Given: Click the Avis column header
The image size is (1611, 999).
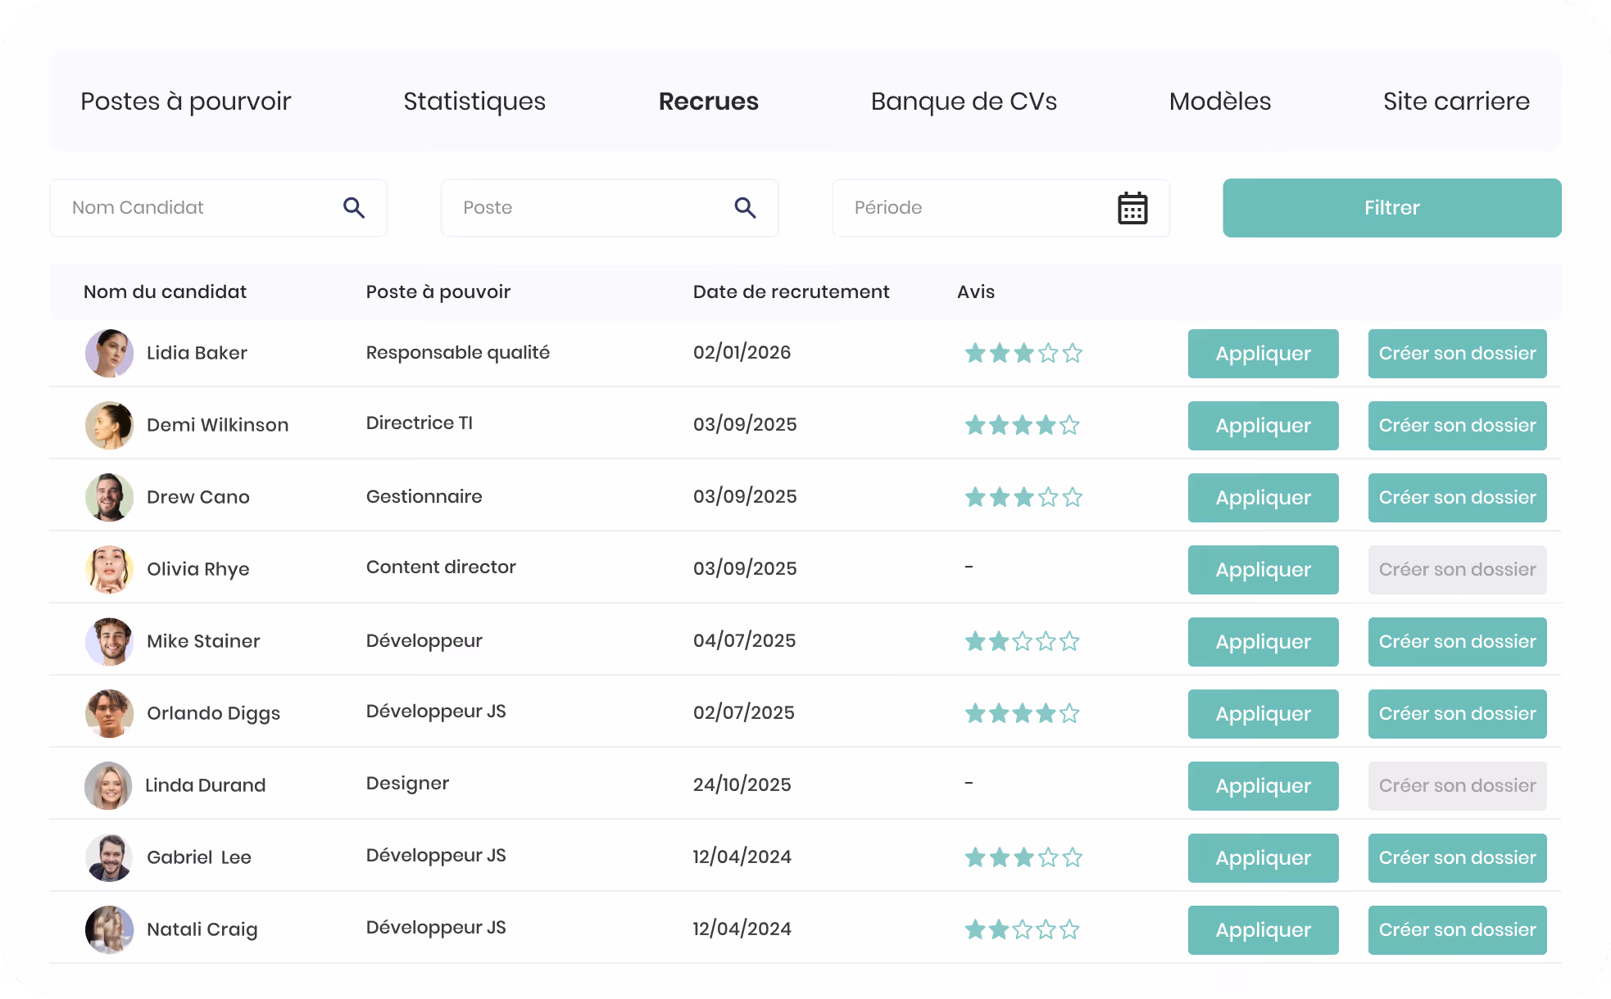Looking at the screenshot, I should [x=976, y=292].
